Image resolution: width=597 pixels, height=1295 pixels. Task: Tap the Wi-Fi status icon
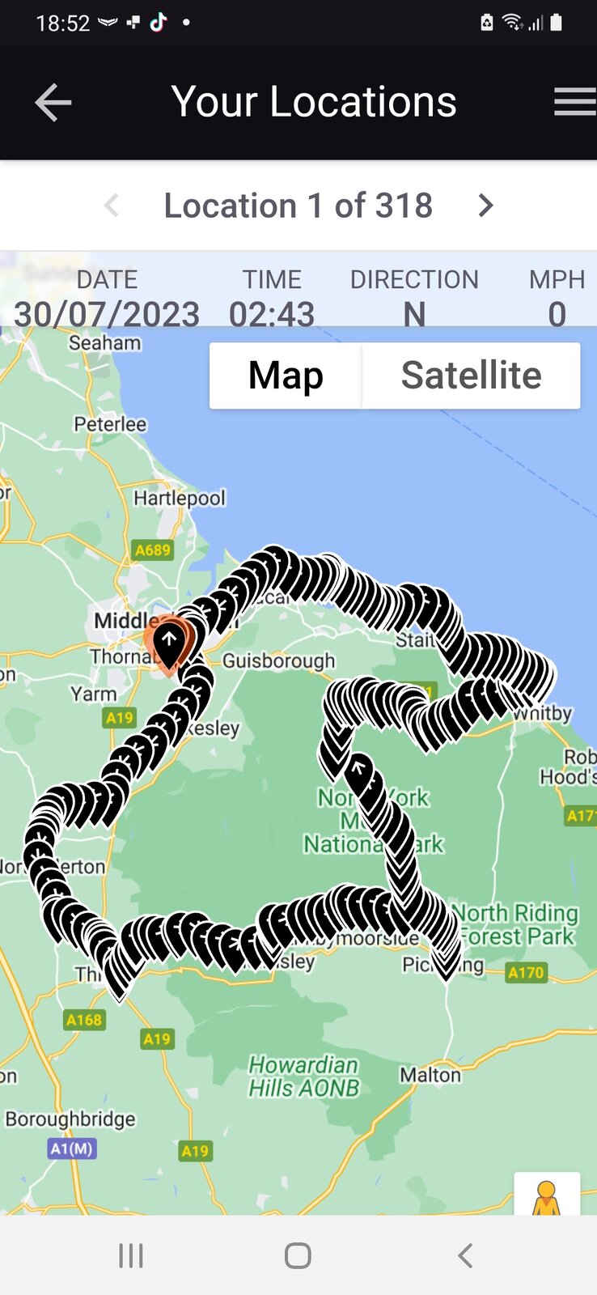[512, 23]
